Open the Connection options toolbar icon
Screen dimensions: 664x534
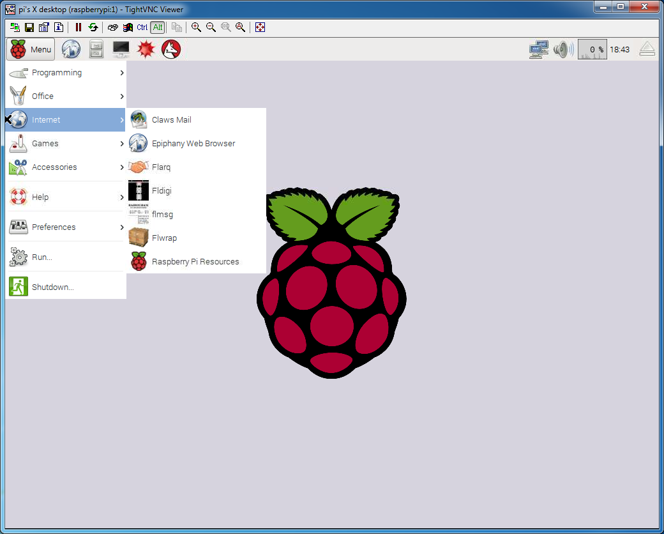[x=43, y=27]
